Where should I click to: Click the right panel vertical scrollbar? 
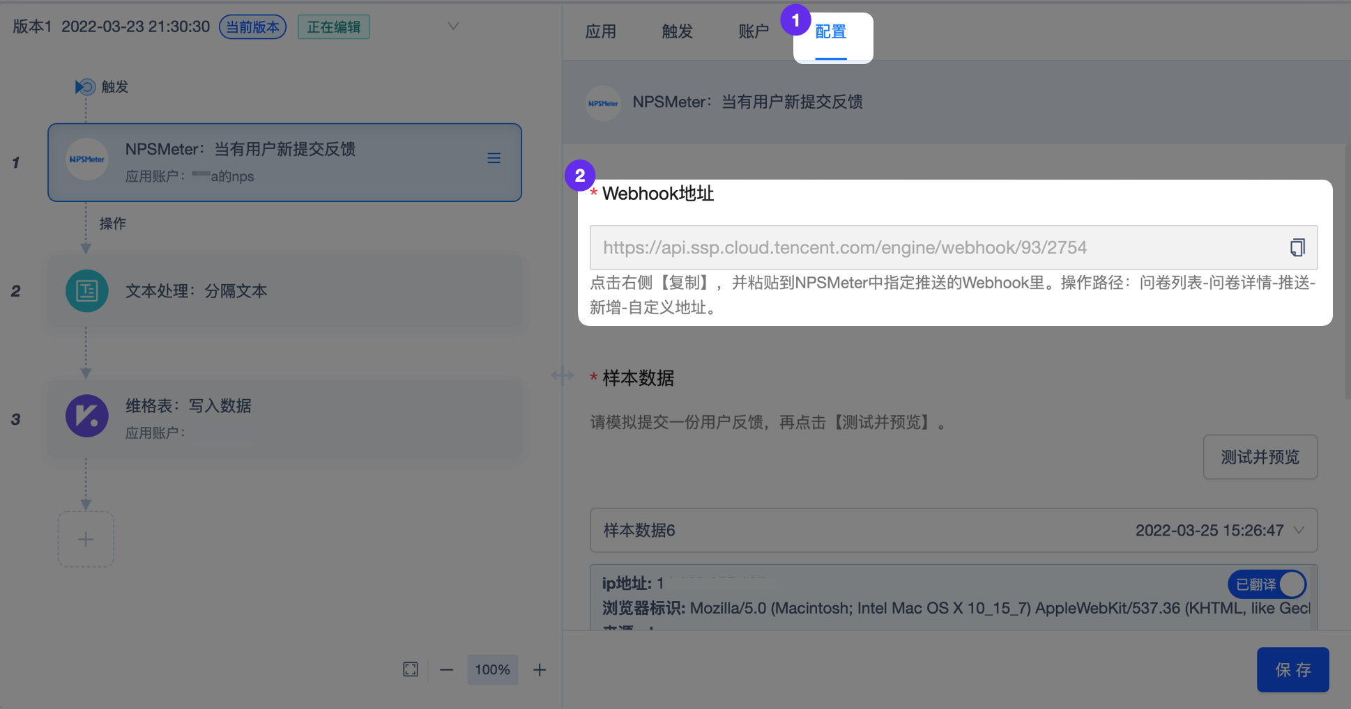pos(1347,272)
